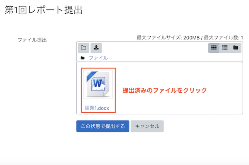Open the 課題1.docx file name link
Viewport: 249px width, 165px height.
(x=97, y=108)
